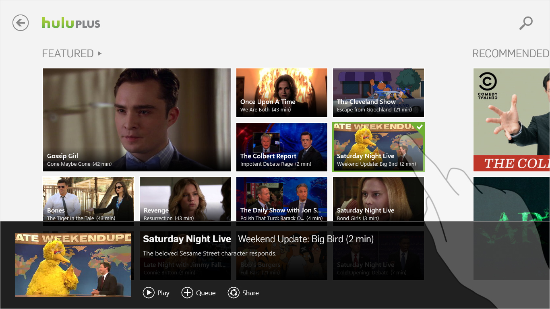Click the Hulu Plus logo

(x=71, y=23)
